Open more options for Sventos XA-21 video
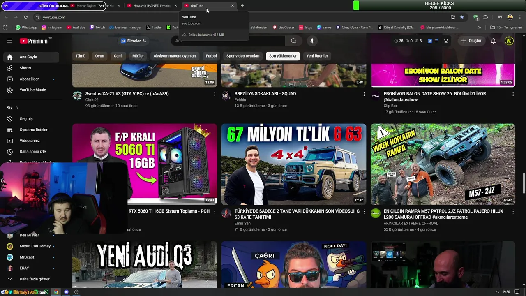Image resolution: width=526 pixels, height=296 pixels. [215, 94]
